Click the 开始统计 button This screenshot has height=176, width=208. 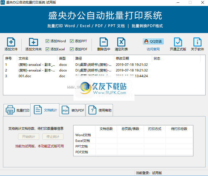tap(29, 137)
